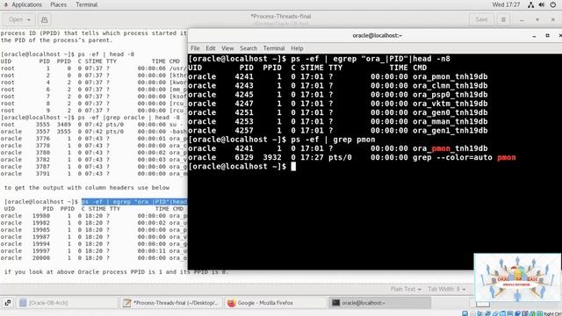Click 'to get the output with column headers' line
This screenshot has height=316, width=562.
tap(87, 187)
